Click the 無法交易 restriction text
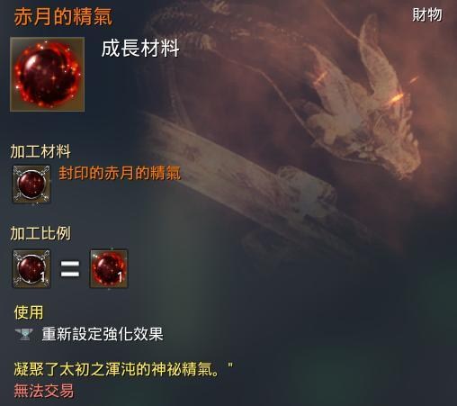This screenshot has height=406, width=457. coord(44,391)
